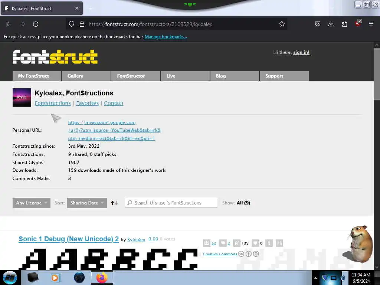Viewport: 380px width, 285px height.
Task: Click the browser forward arrow
Action: pos(22,24)
